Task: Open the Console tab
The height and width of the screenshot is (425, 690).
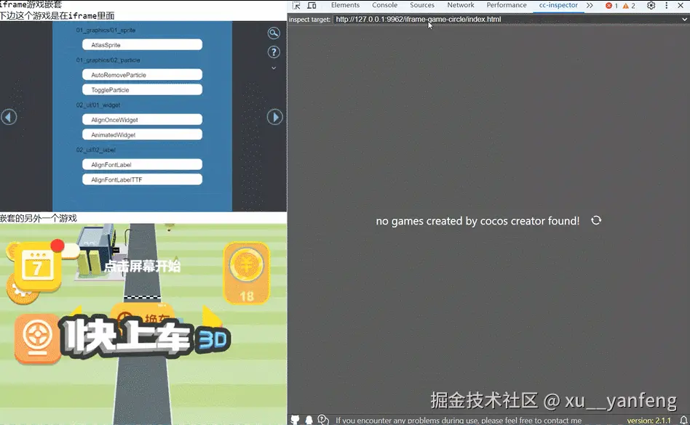Action: [384, 5]
